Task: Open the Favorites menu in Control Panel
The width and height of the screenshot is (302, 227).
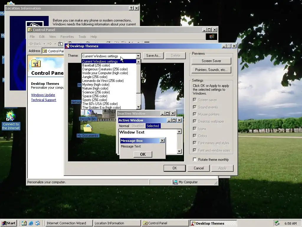Action: 67,37
